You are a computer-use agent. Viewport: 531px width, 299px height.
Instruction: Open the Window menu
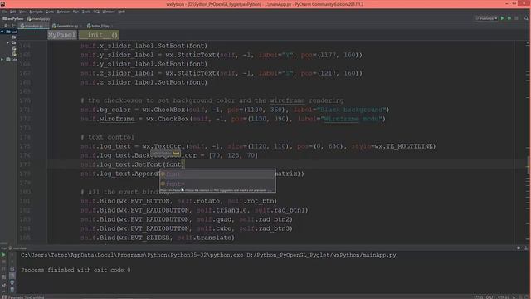[109, 12]
